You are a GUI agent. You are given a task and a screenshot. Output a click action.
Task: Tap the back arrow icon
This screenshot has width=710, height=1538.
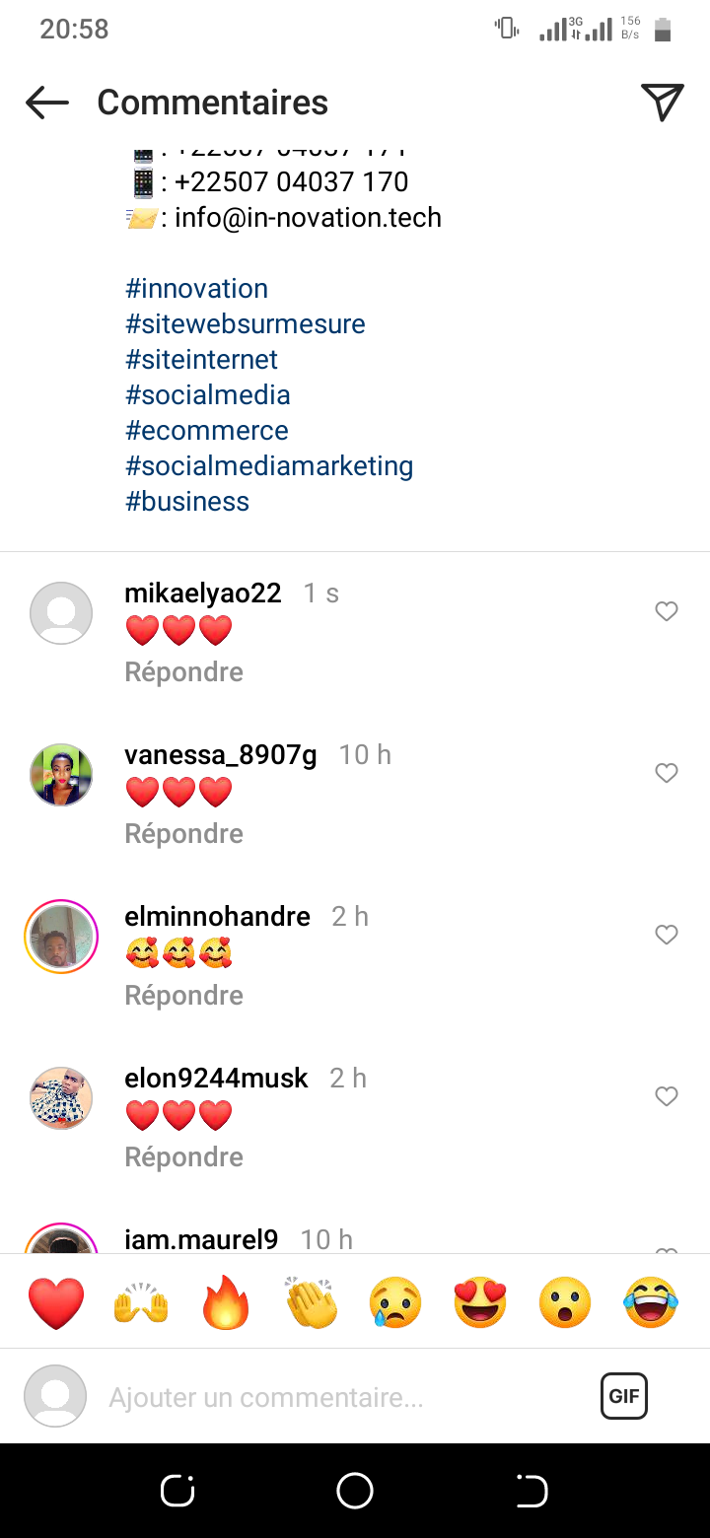(47, 103)
